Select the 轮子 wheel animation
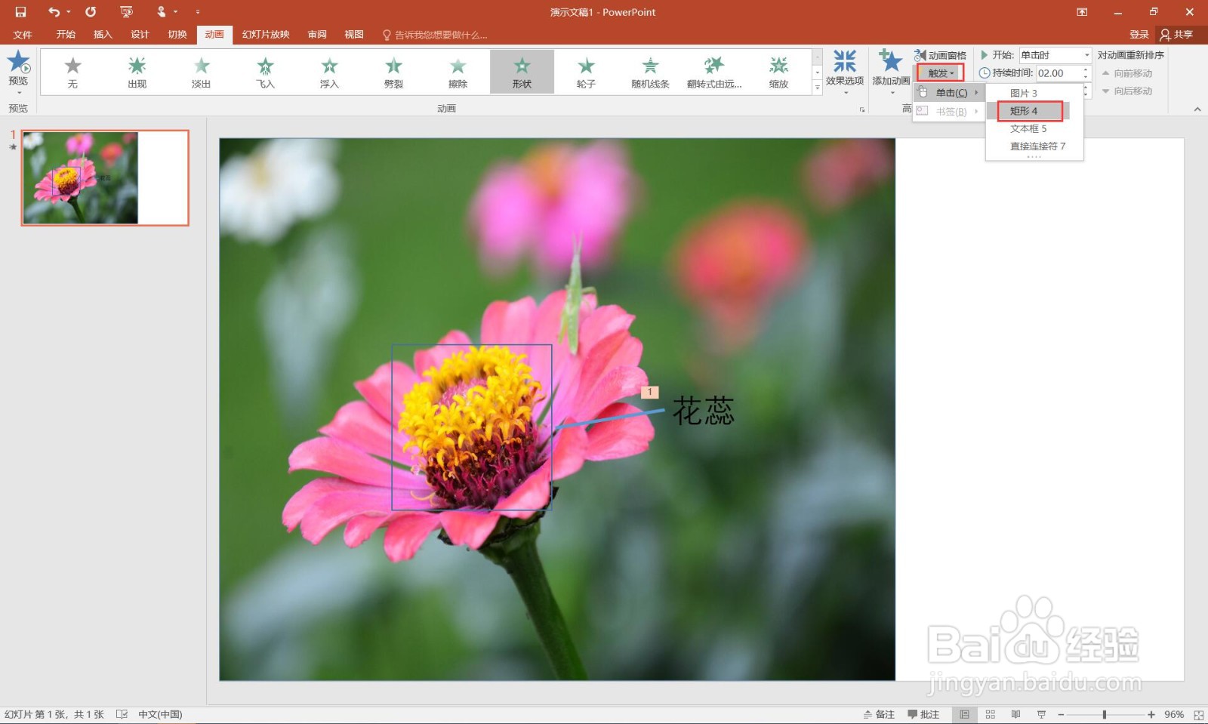Image resolution: width=1208 pixels, height=724 pixels. click(x=586, y=72)
